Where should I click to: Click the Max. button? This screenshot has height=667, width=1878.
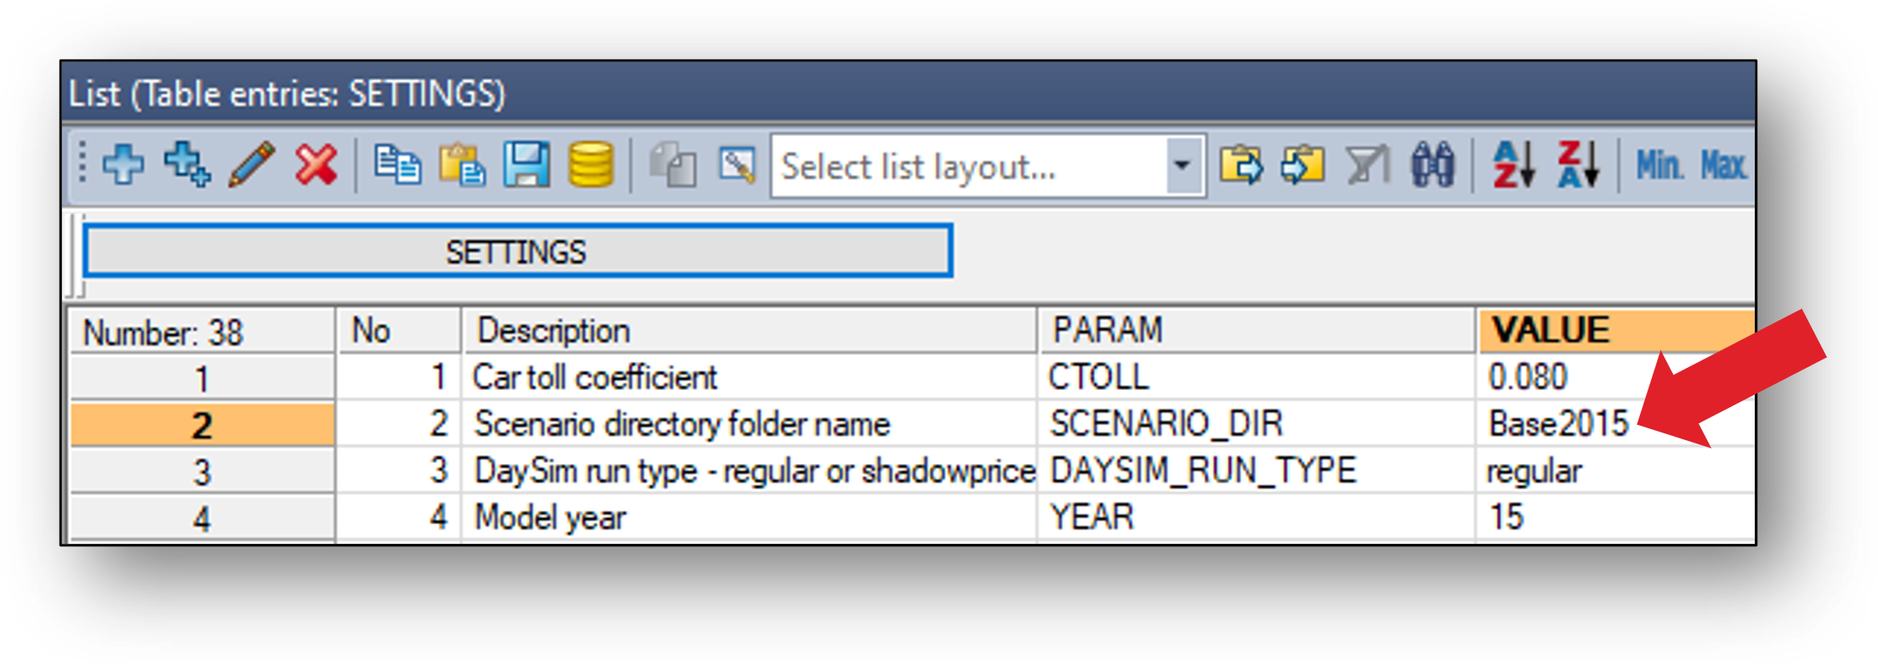coord(1723,165)
